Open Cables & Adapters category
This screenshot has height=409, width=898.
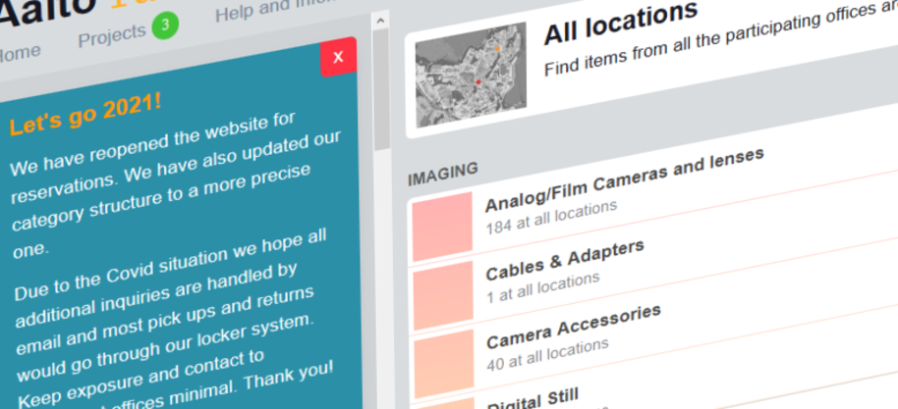[x=564, y=257]
